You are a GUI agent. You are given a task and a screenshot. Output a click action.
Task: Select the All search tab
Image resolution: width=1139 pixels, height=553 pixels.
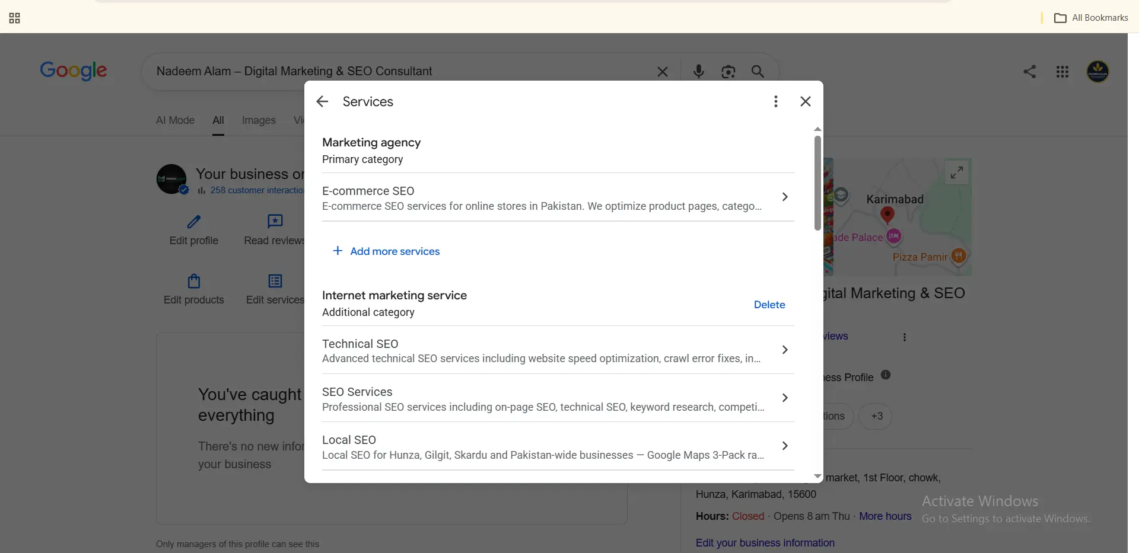218,120
